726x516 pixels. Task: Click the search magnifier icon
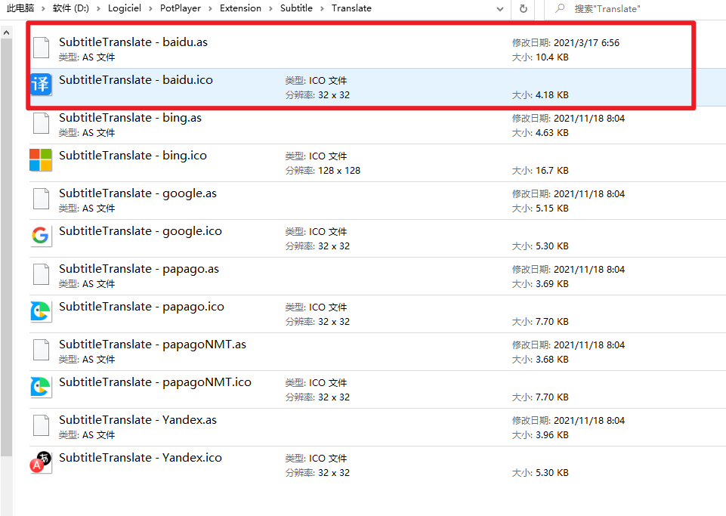click(560, 9)
